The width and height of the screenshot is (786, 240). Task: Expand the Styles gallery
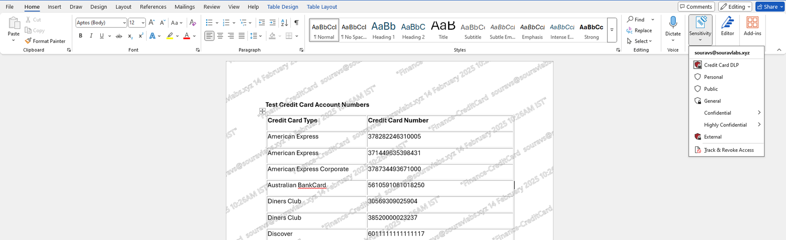[612, 30]
